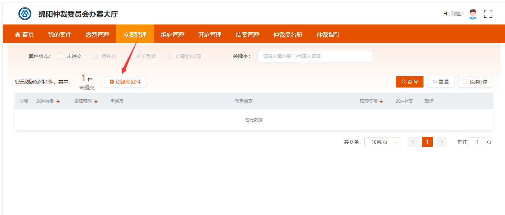Image resolution: width=505 pixels, height=215 pixels.
Task: Open the 仲裁员名册 menu item
Action: coord(287,34)
